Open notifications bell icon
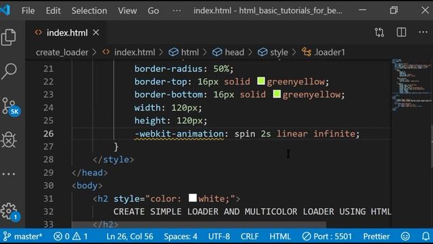Screen dimensions: 433x244 (426, 237)
